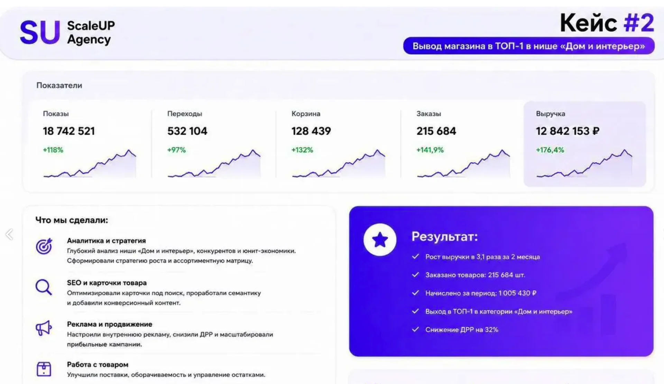Click the +141,9% growth figure
The image size is (664, 384).
click(x=430, y=150)
